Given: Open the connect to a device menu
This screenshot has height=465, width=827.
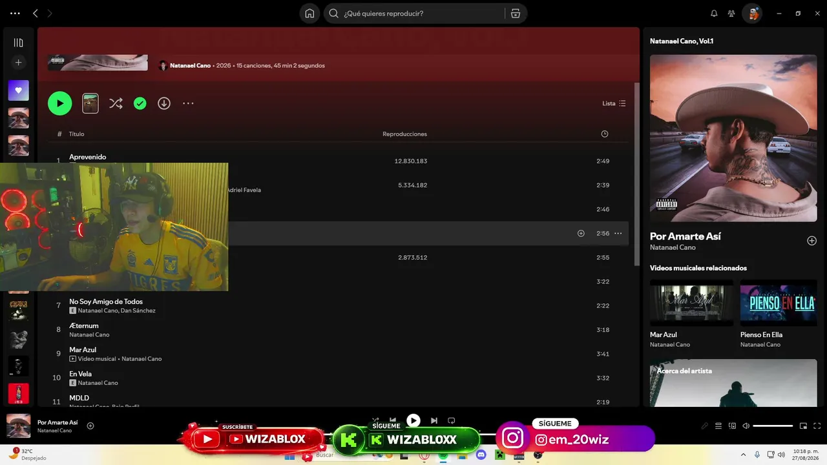Looking at the screenshot, I should click(x=732, y=426).
